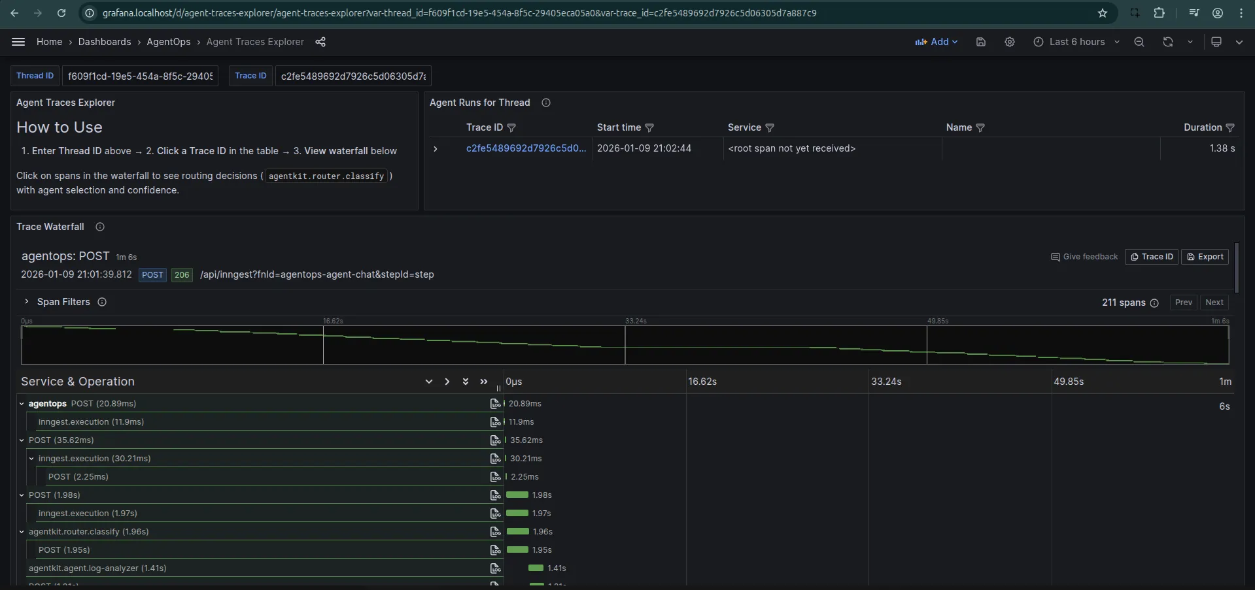Image resolution: width=1255 pixels, height=590 pixels.
Task: Open the Add dropdown menu
Action: (x=936, y=42)
